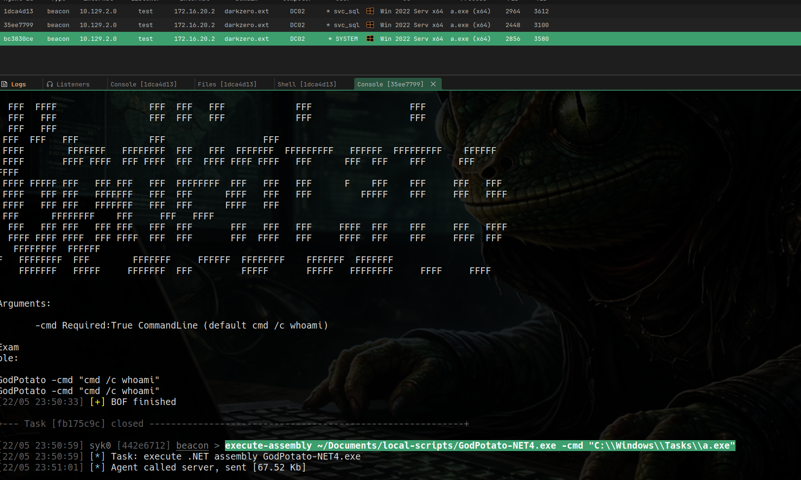Open the Console [1dca4d13] tab
This screenshot has height=480, width=801.
pyautogui.click(x=144, y=85)
